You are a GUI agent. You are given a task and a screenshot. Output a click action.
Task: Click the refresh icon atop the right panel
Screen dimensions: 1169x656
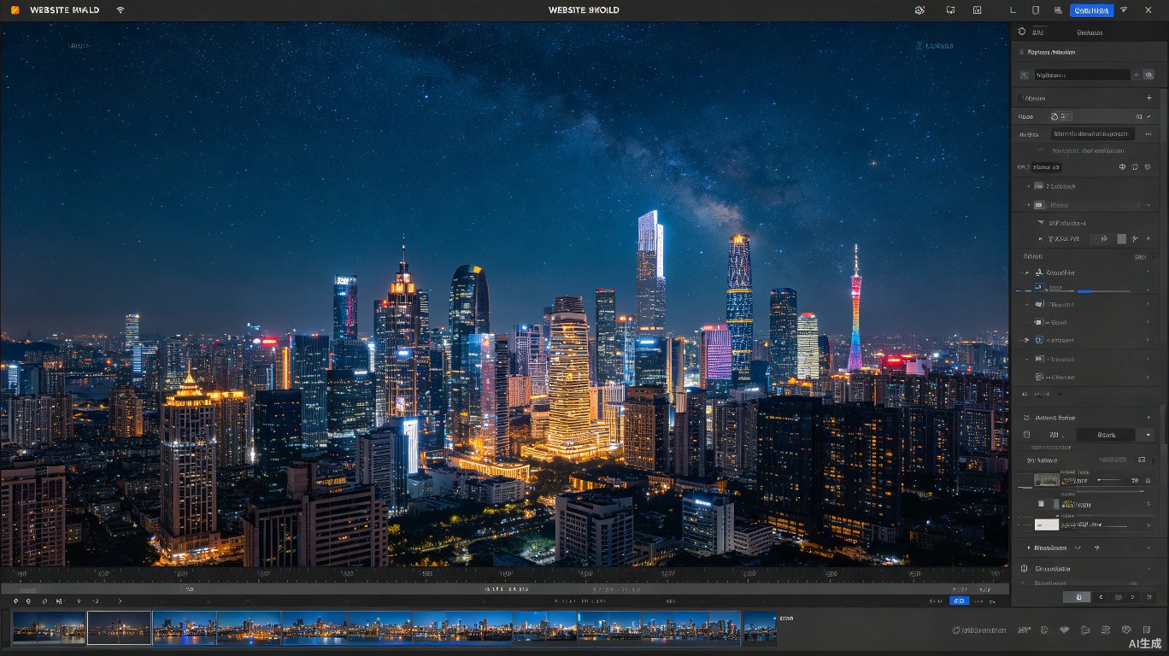coord(1022,32)
